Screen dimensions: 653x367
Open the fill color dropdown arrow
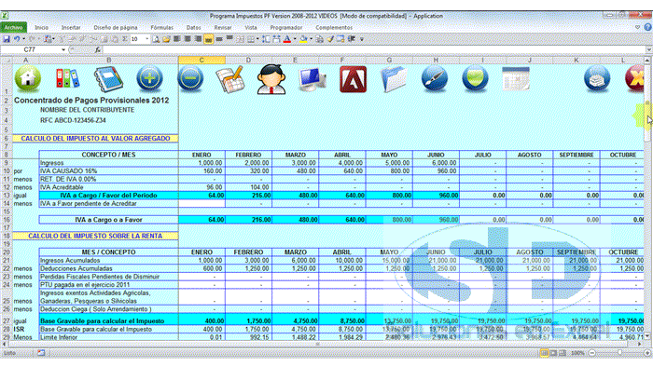pyautogui.click(x=311, y=39)
